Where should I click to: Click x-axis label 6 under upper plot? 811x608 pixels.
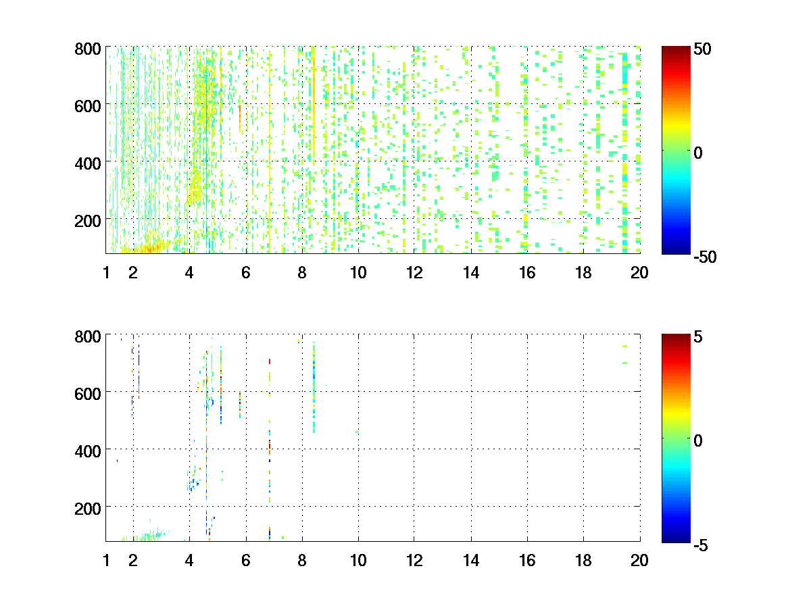246,273
